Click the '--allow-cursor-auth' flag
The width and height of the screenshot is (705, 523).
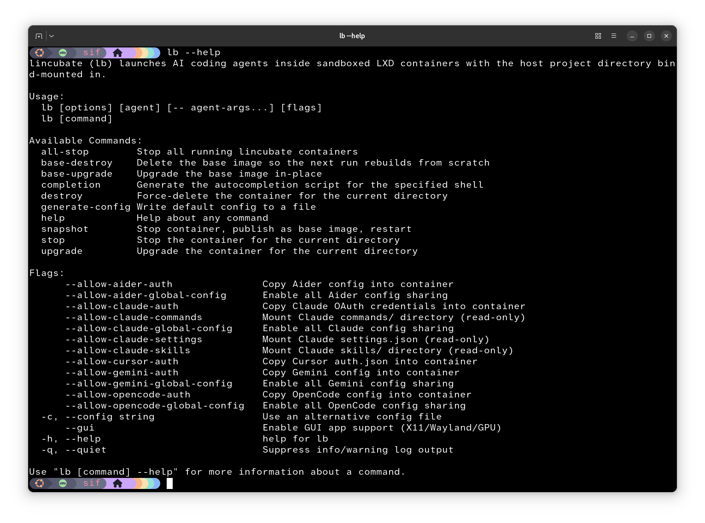tap(122, 362)
